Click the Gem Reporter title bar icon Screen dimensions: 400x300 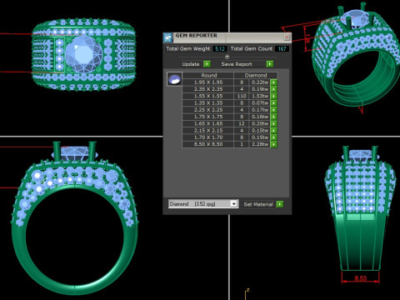[167, 37]
